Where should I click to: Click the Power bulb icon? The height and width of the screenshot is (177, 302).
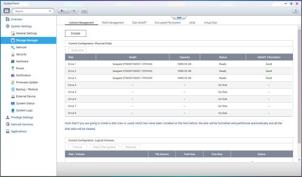[x=13, y=68]
